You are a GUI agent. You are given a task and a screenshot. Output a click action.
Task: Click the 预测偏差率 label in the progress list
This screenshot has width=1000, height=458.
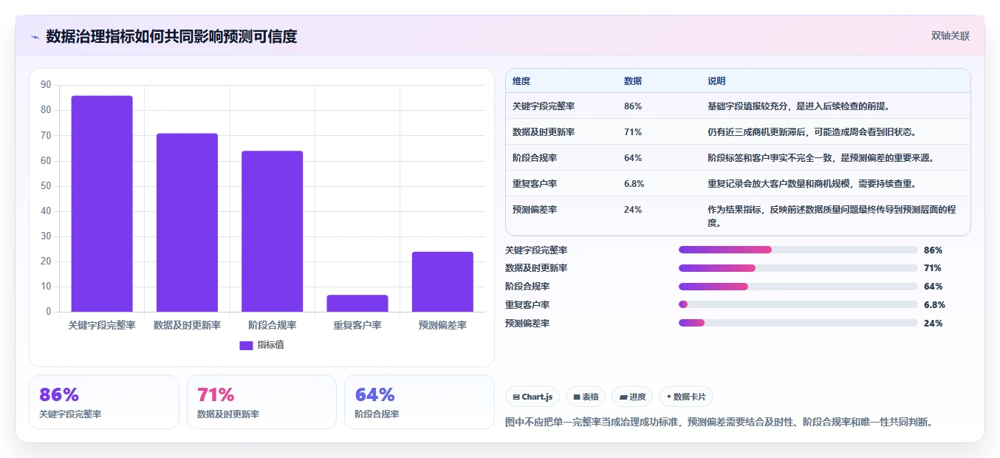tap(527, 323)
